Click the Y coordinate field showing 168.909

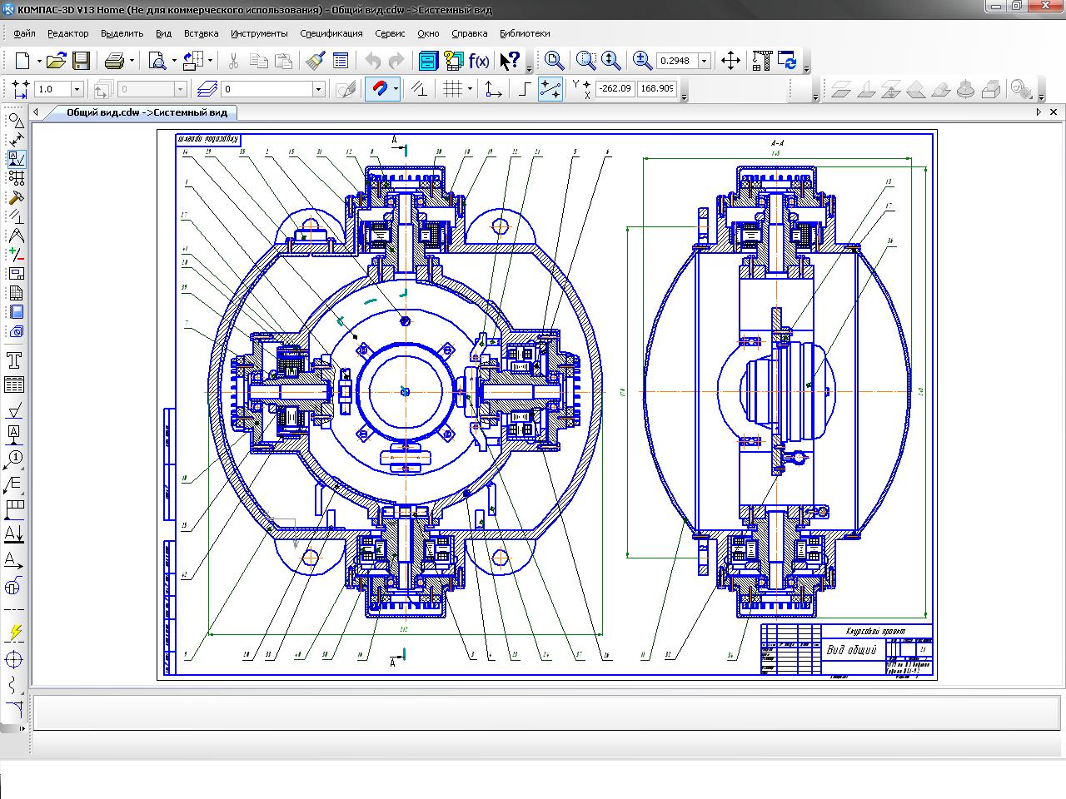pyautogui.click(x=657, y=88)
